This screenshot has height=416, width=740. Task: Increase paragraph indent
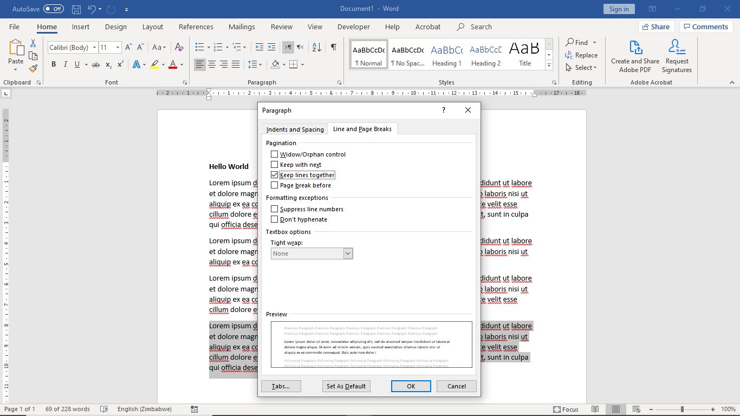click(x=271, y=48)
